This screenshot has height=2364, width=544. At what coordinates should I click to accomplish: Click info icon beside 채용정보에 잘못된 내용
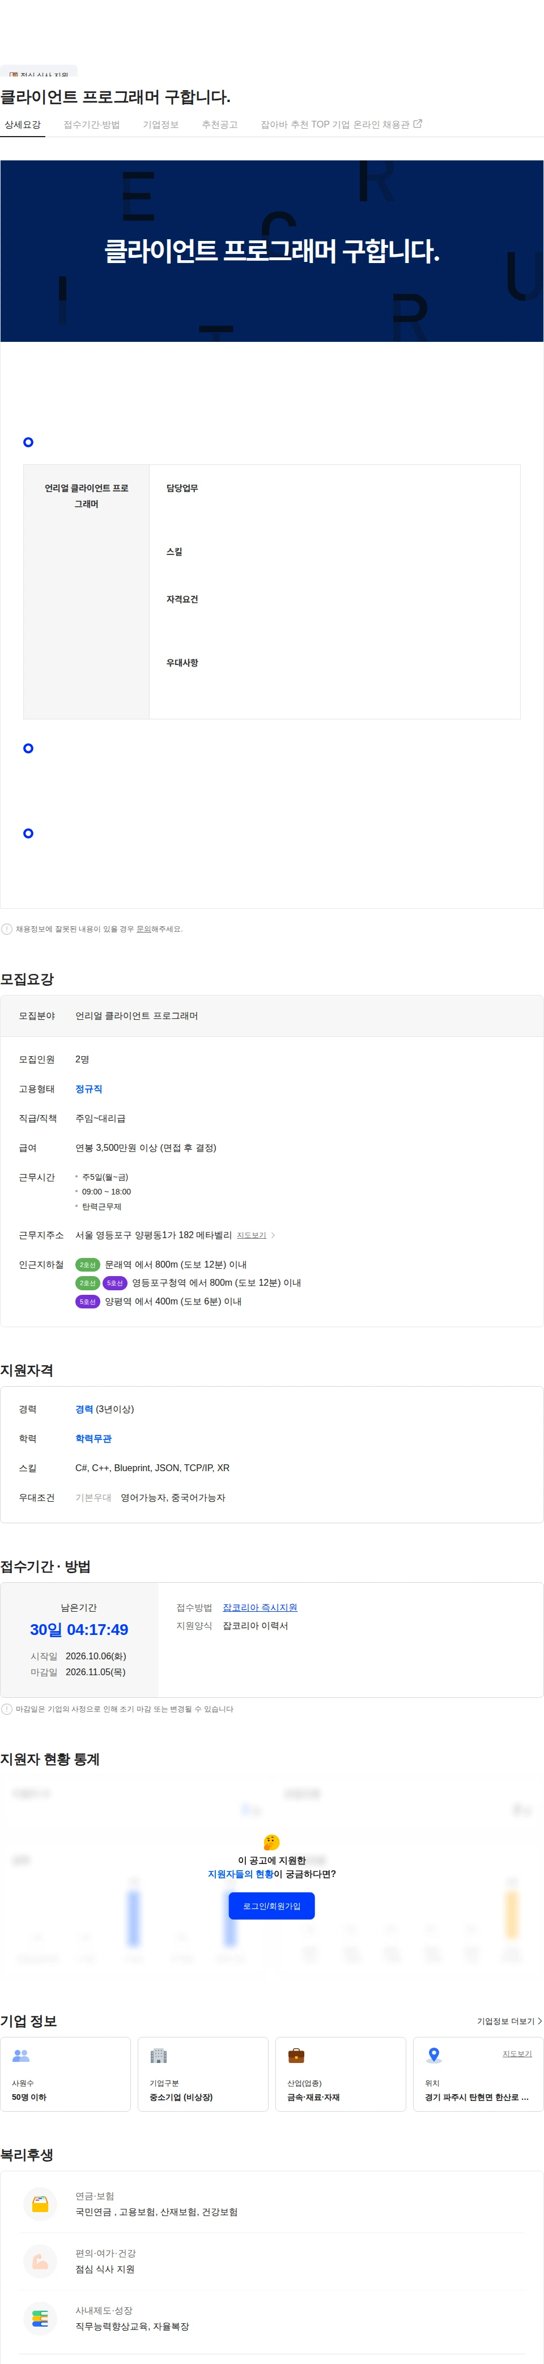(x=7, y=929)
